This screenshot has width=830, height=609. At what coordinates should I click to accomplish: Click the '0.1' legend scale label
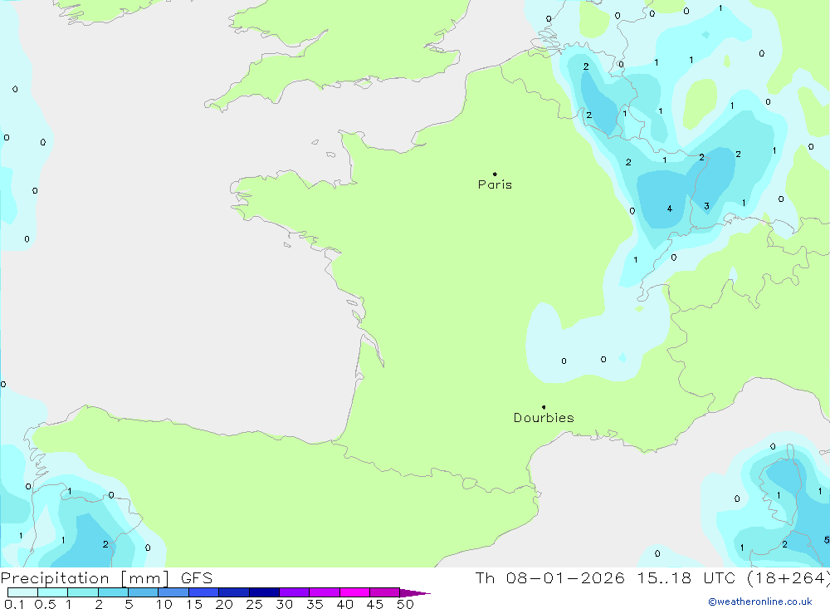click(14, 604)
